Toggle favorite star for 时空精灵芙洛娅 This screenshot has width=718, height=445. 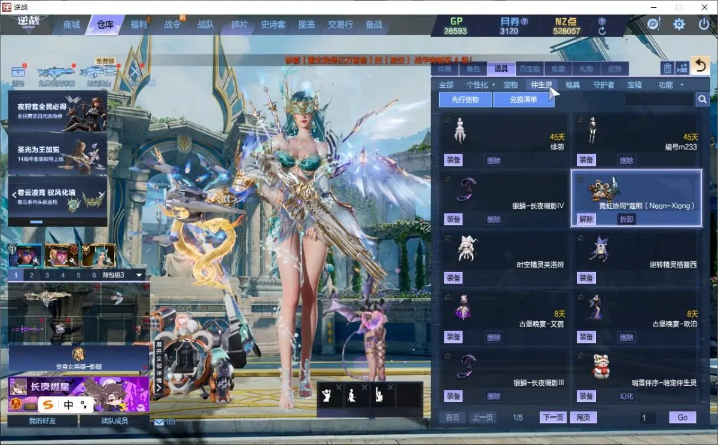[x=446, y=237]
